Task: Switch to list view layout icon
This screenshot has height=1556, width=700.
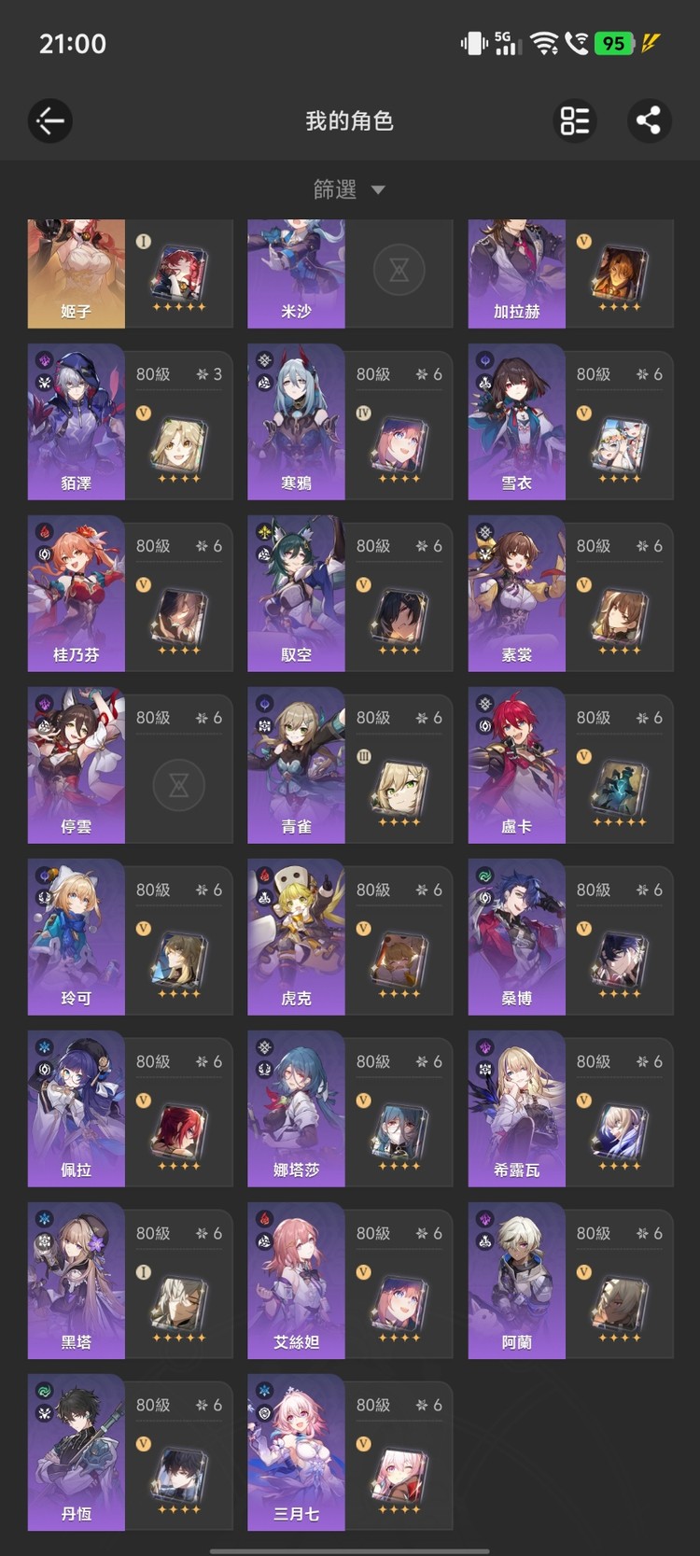Action: pos(574,120)
